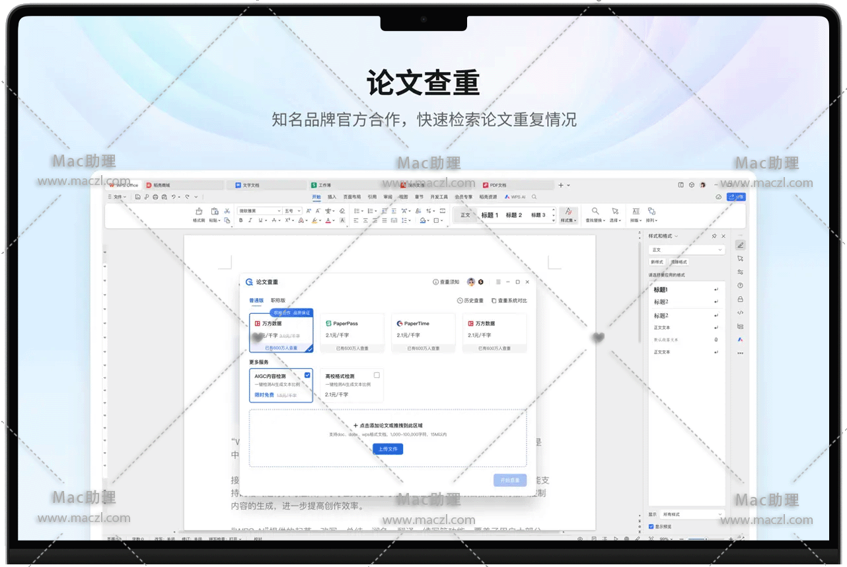Switch to the 页面布局 ribbon tab

tap(352, 197)
